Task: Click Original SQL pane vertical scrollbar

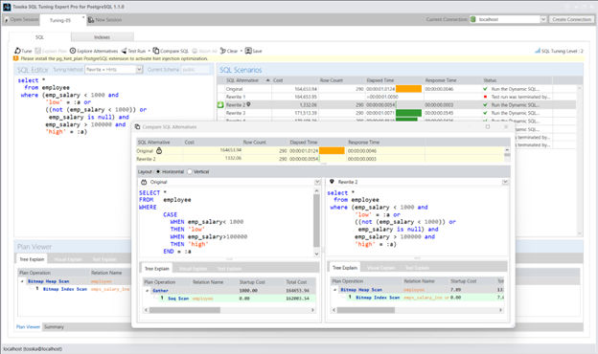Action: point(316,220)
